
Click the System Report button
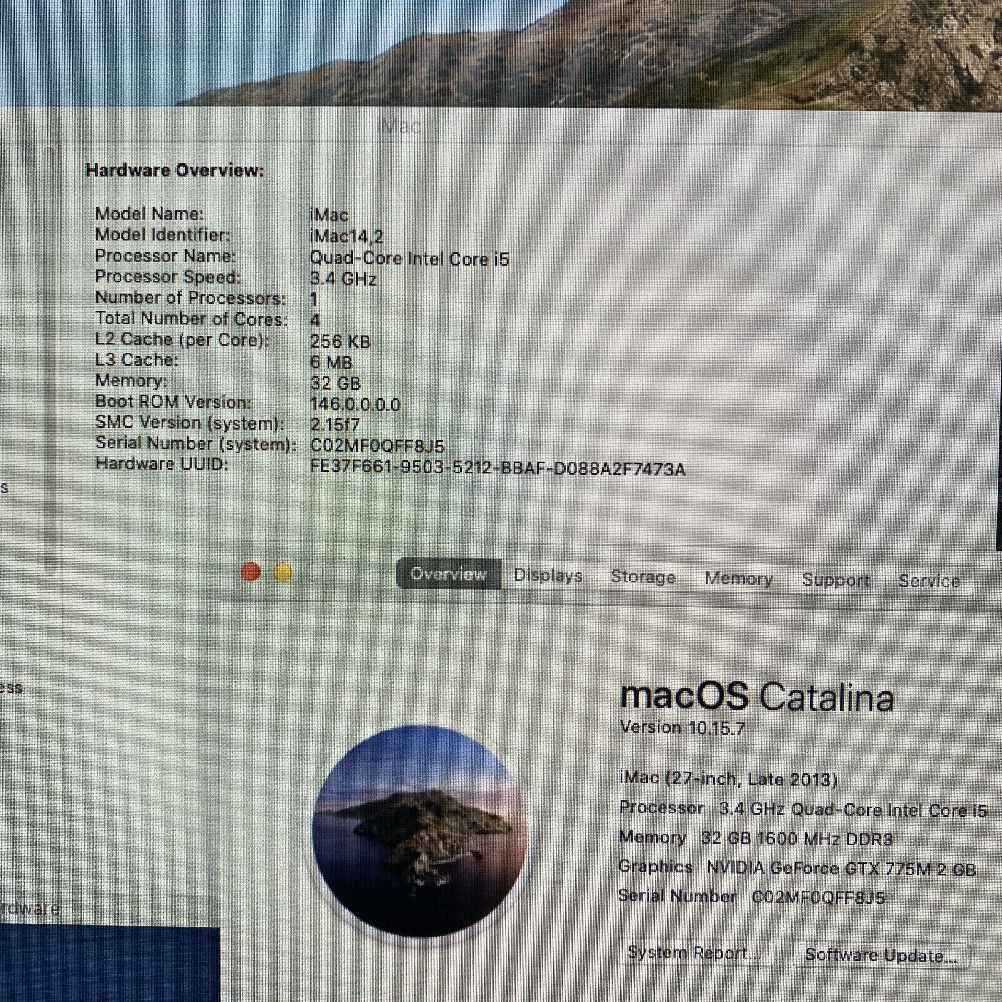(x=694, y=953)
